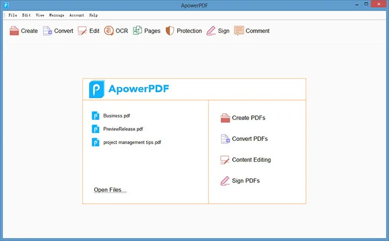
Task: Choose the Convert PDFs text label
Action: [250, 139]
